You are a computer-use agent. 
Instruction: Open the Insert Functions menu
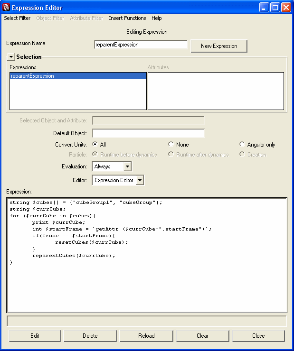[127, 18]
